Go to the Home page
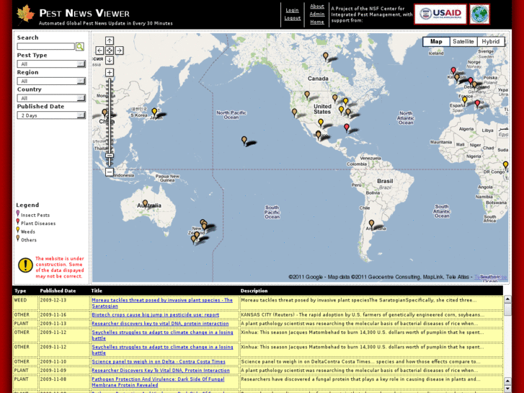 [x=317, y=22]
